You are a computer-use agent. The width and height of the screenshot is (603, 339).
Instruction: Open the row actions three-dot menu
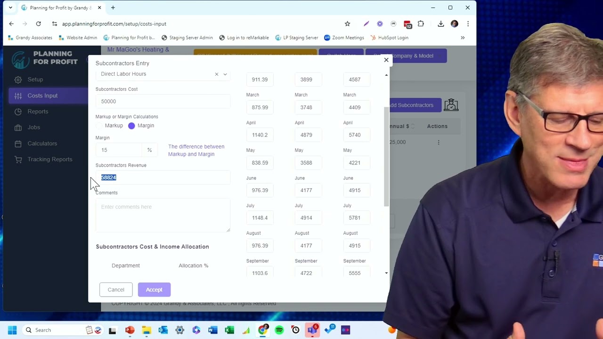[x=439, y=142]
